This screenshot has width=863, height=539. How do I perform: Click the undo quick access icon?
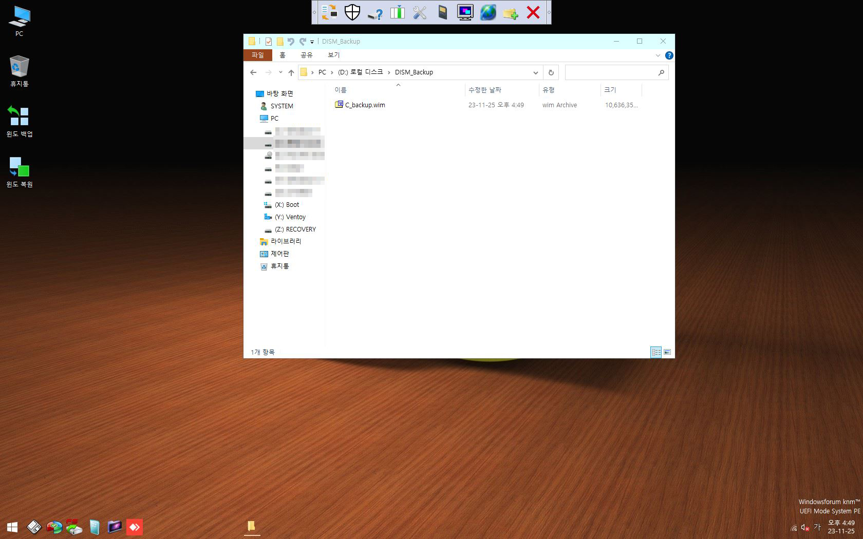click(x=291, y=42)
